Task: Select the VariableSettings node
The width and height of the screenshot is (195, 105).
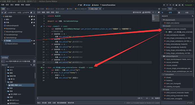Action: [12, 35]
